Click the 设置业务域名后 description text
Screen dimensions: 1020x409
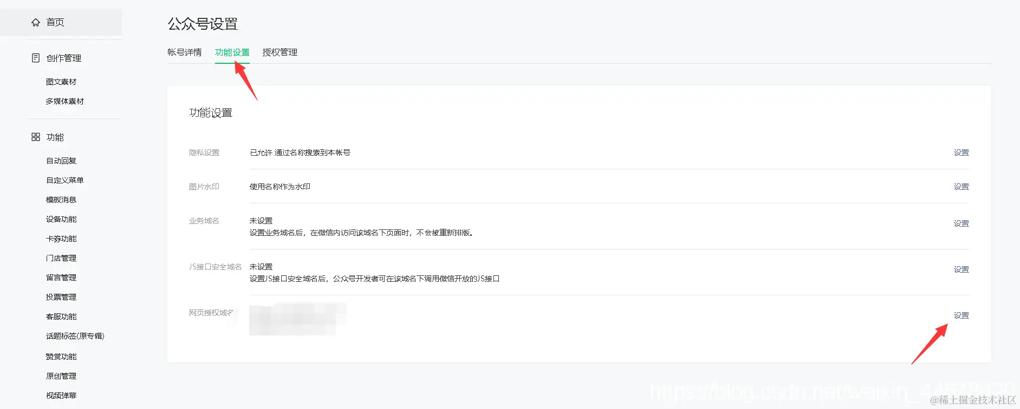point(362,233)
